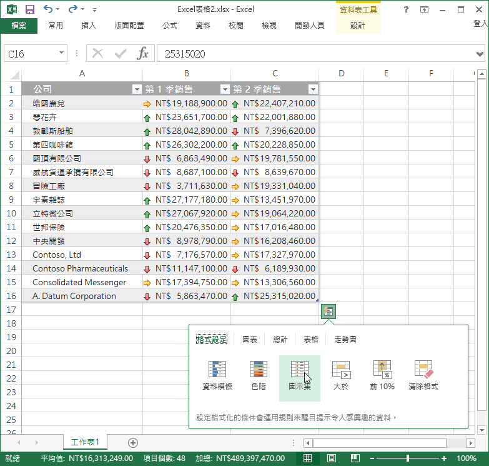Choose Clear Format option

tap(423, 375)
